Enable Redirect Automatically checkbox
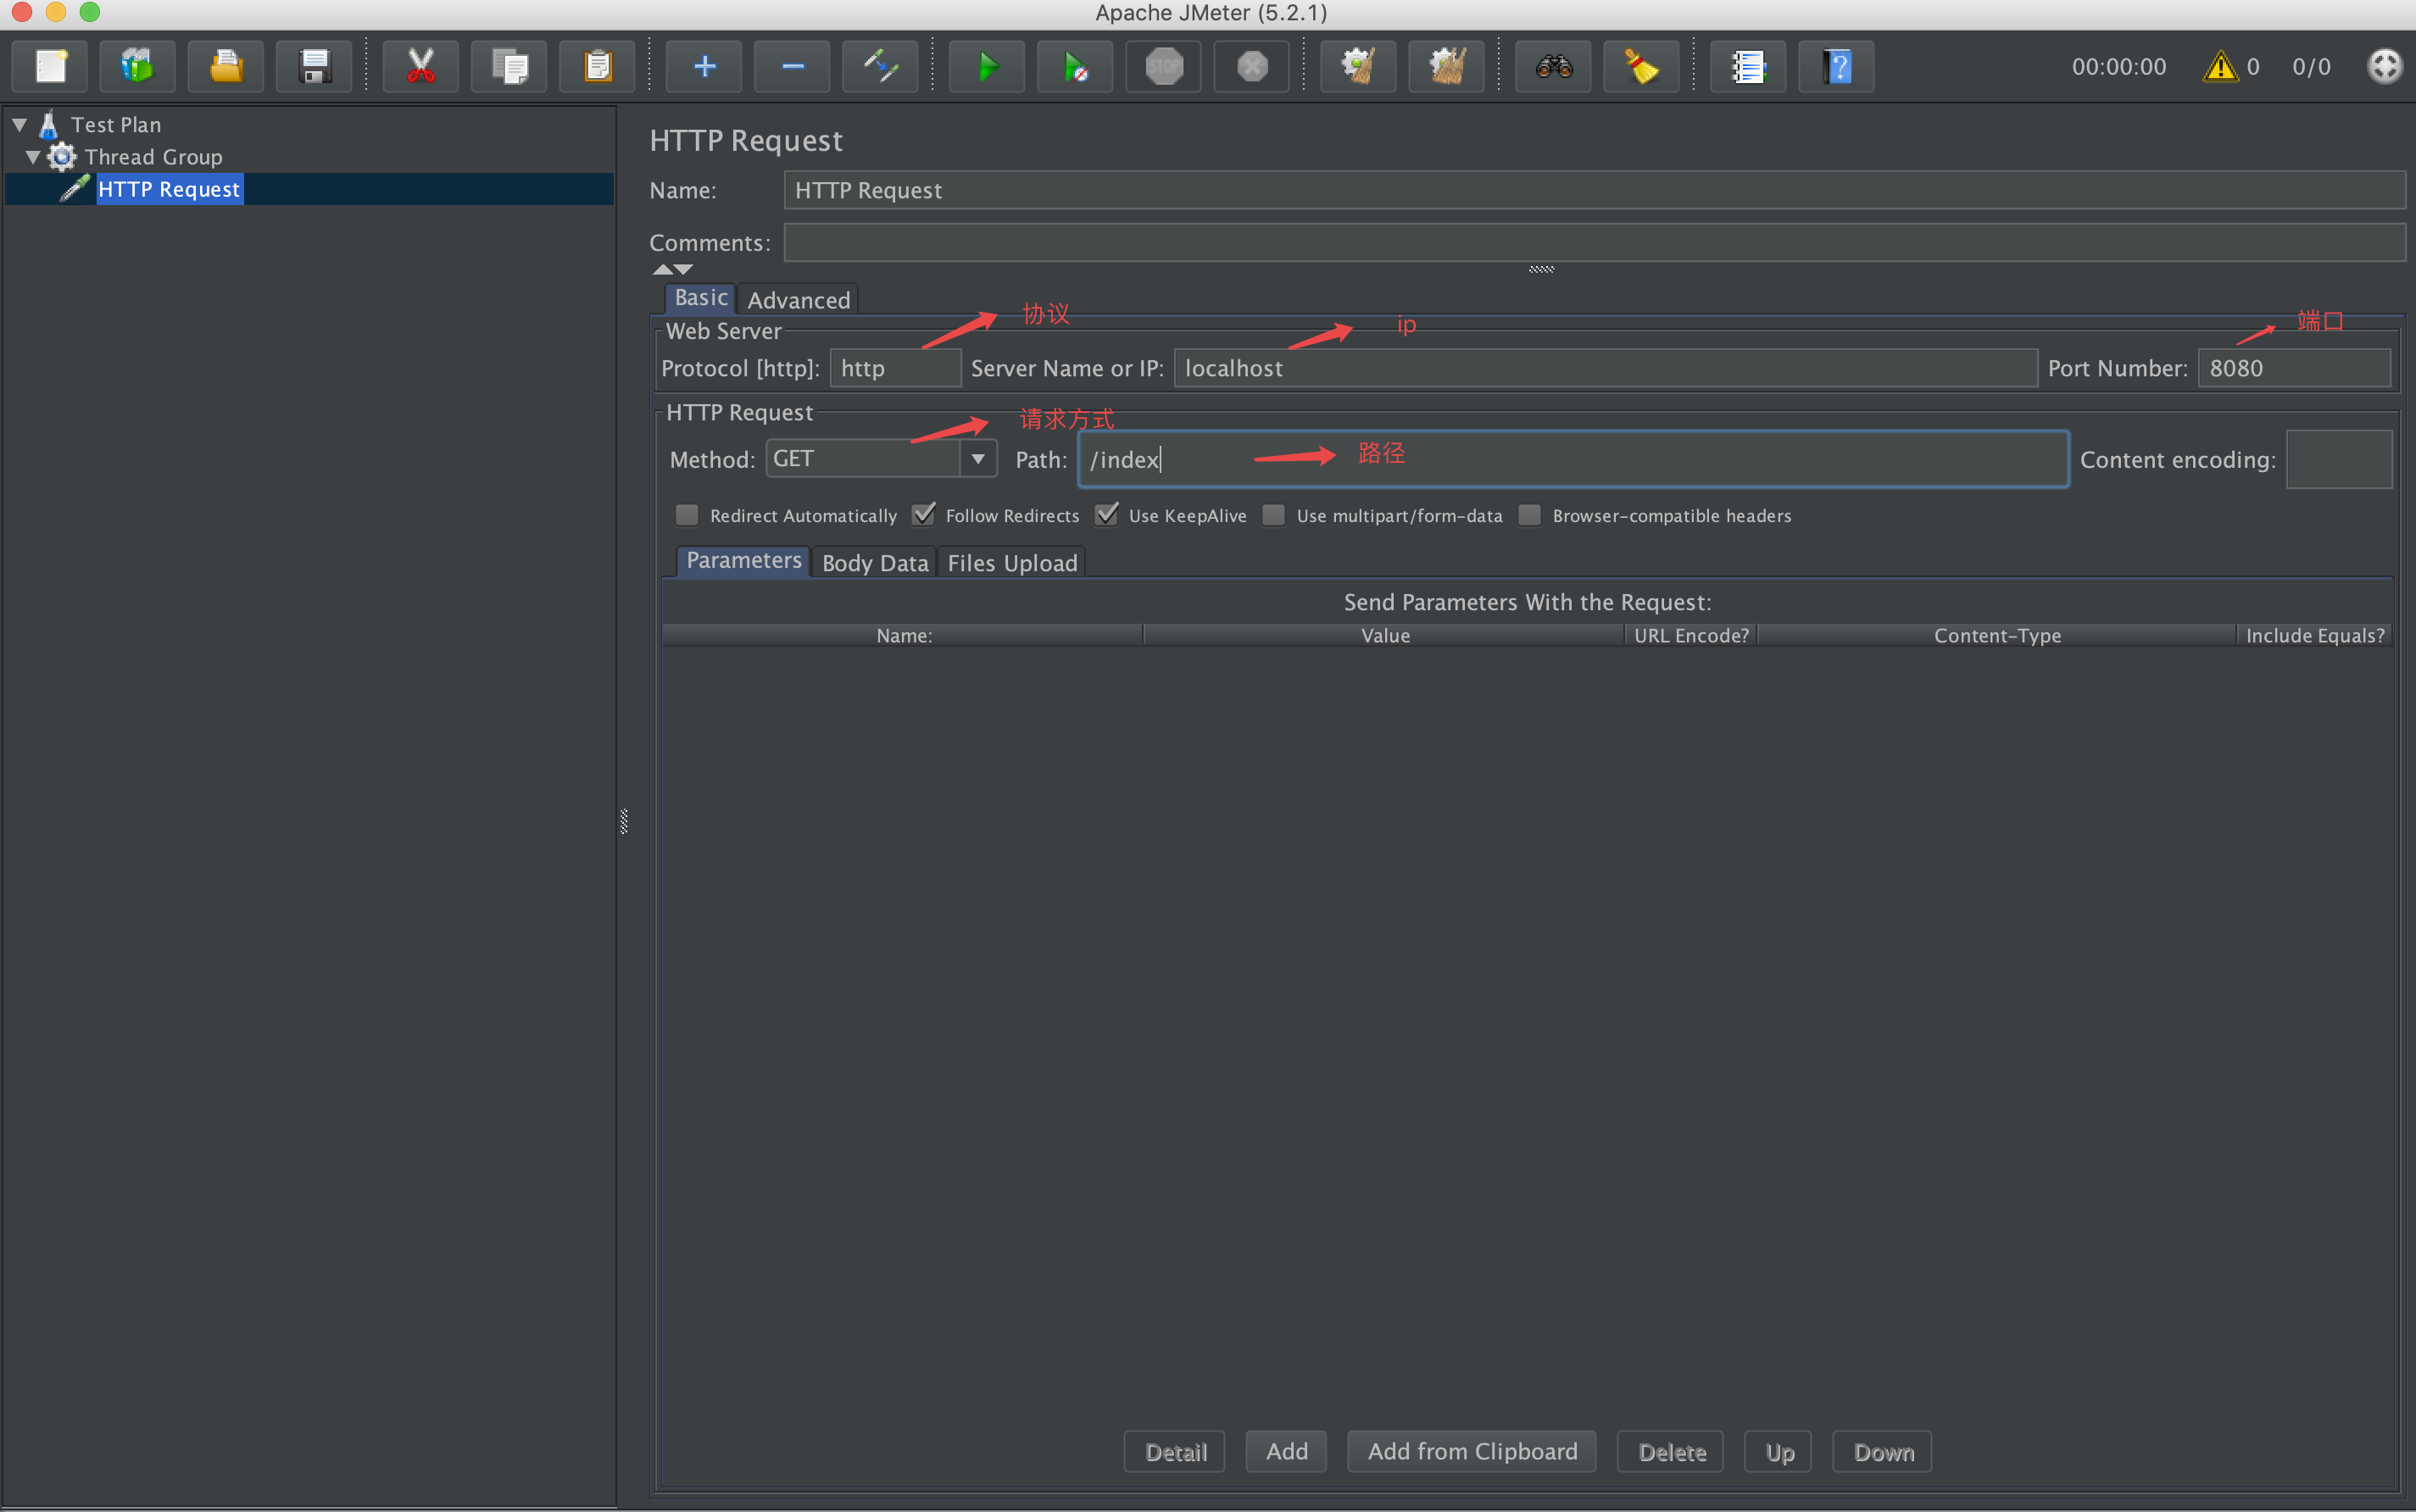The width and height of the screenshot is (2416, 1512). point(687,515)
